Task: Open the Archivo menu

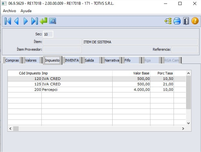Action: pos(10,11)
